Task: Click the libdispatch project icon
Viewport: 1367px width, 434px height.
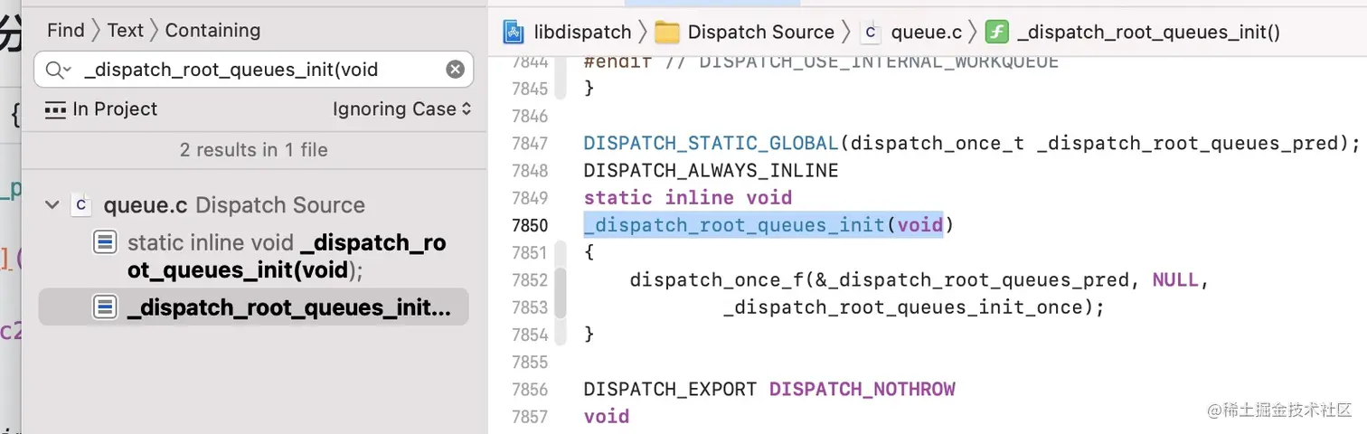Action: click(514, 32)
